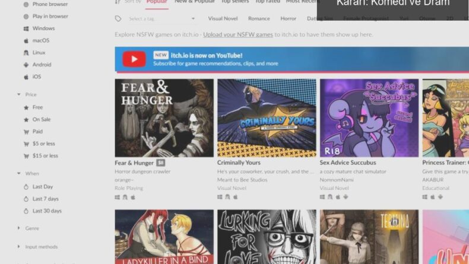Filter by Phone browser platform
This screenshot has width=469, height=264.
coord(46,4)
